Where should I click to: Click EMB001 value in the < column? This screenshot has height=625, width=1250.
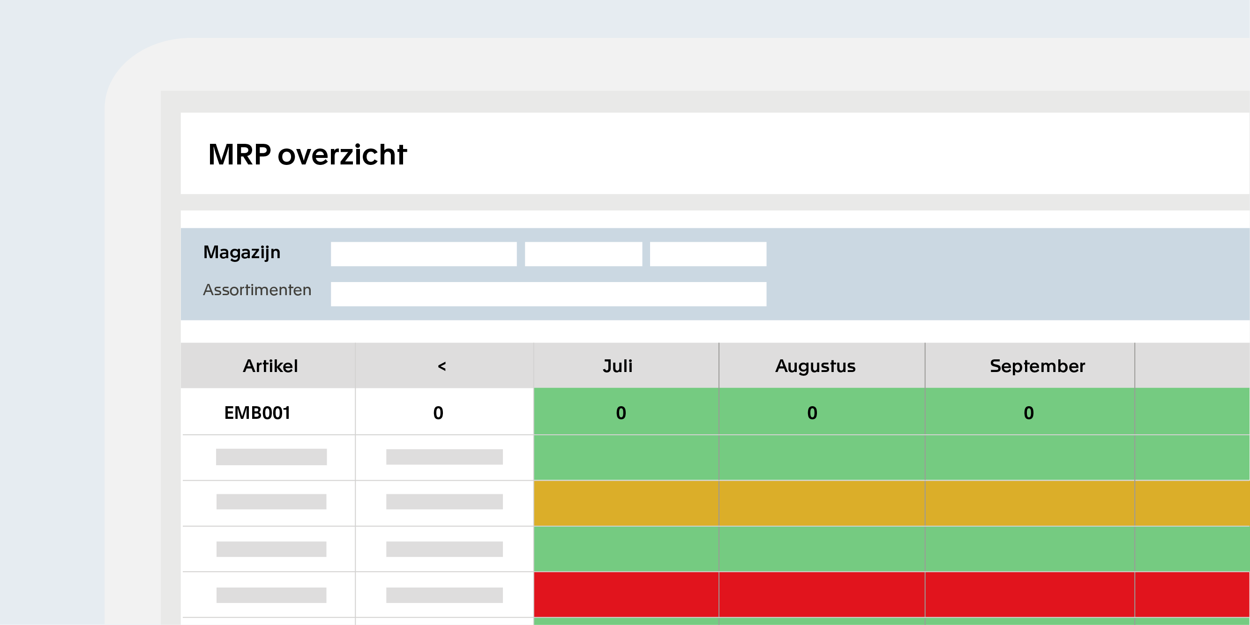(438, 412)
